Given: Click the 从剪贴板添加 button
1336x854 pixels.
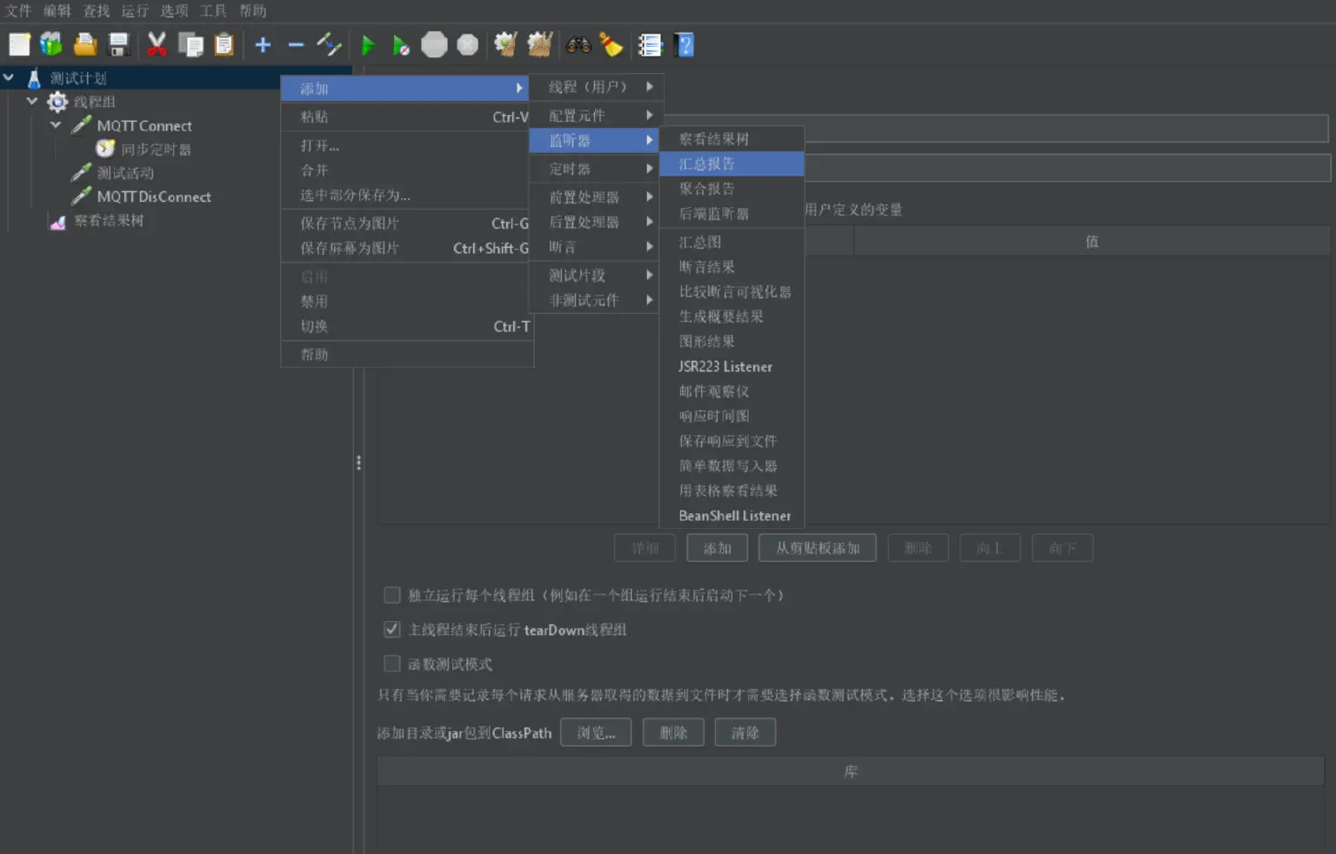Looking at the screenshot, I should click(x=817, y=547).
